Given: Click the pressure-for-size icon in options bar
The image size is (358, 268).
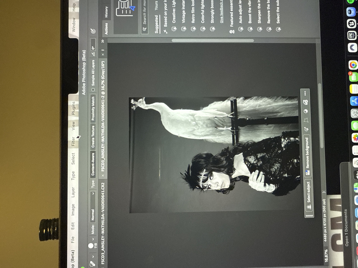Looking at the screenshot, I should 93,31.
